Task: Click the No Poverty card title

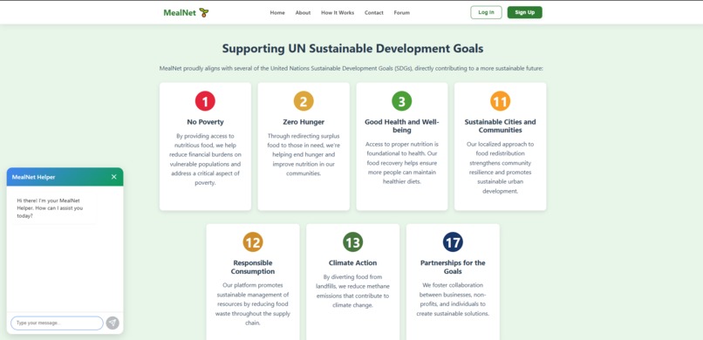Action: 205,122
